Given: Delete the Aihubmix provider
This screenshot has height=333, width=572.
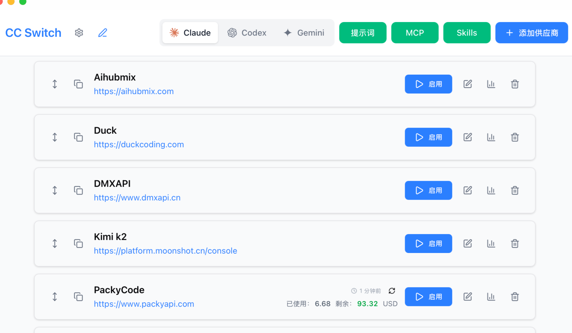Looking at the screenshot, I should point(515,84).
